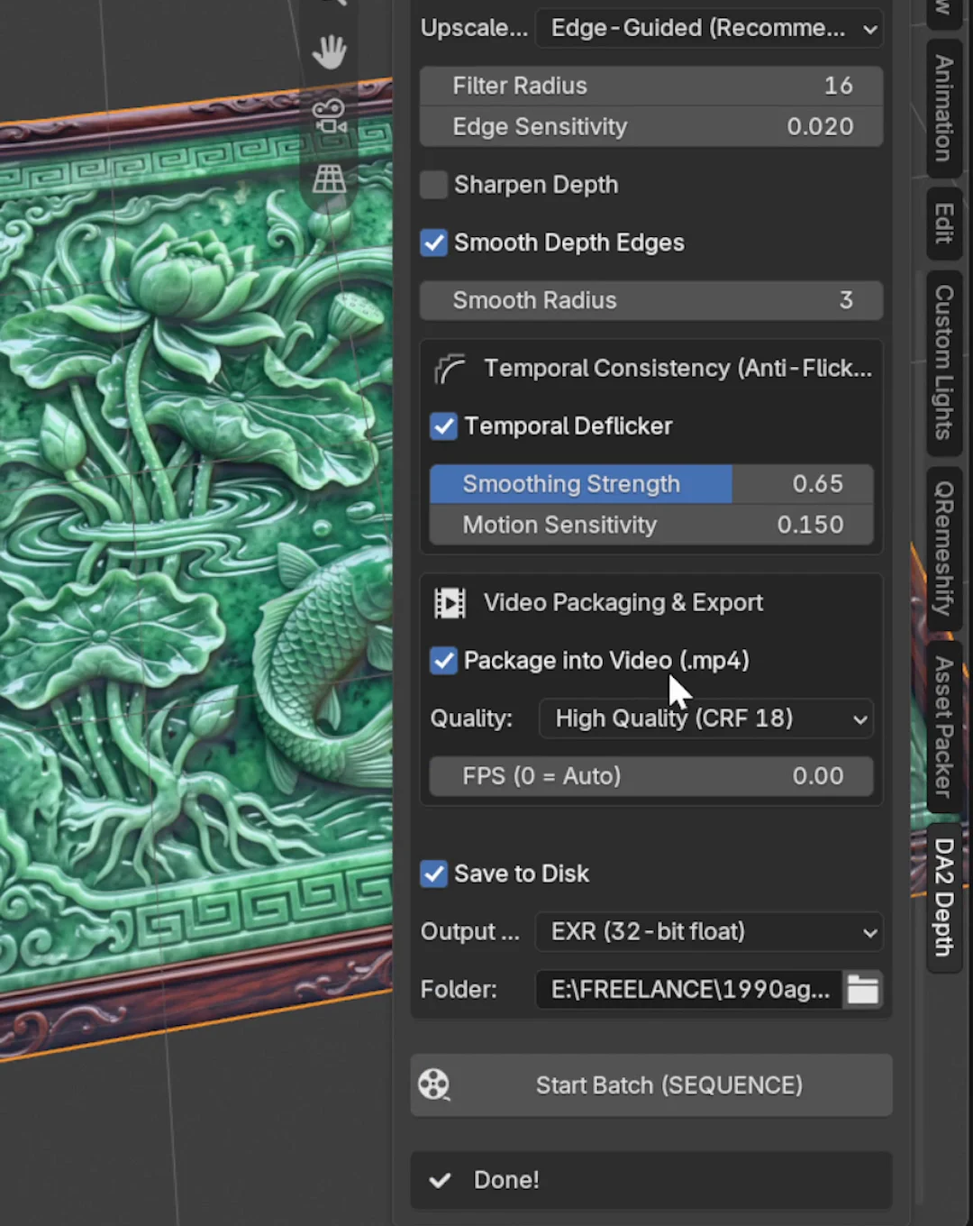Screen dimensions: 973x1226
Task: Click the Video Packaging film icon
Action: coord(450,603)
